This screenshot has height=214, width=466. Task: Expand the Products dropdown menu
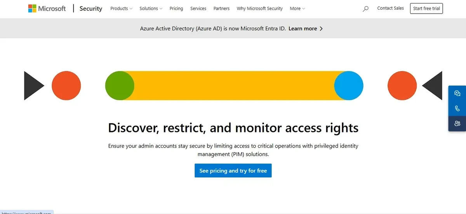click(x=121, y=9)
